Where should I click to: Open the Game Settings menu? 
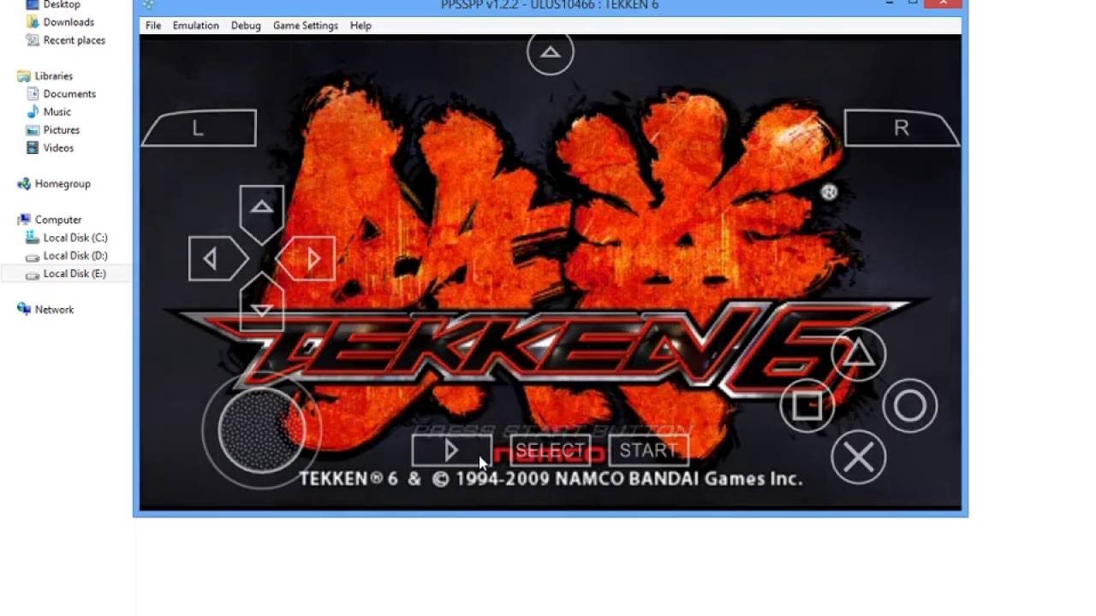coord(306,26)
